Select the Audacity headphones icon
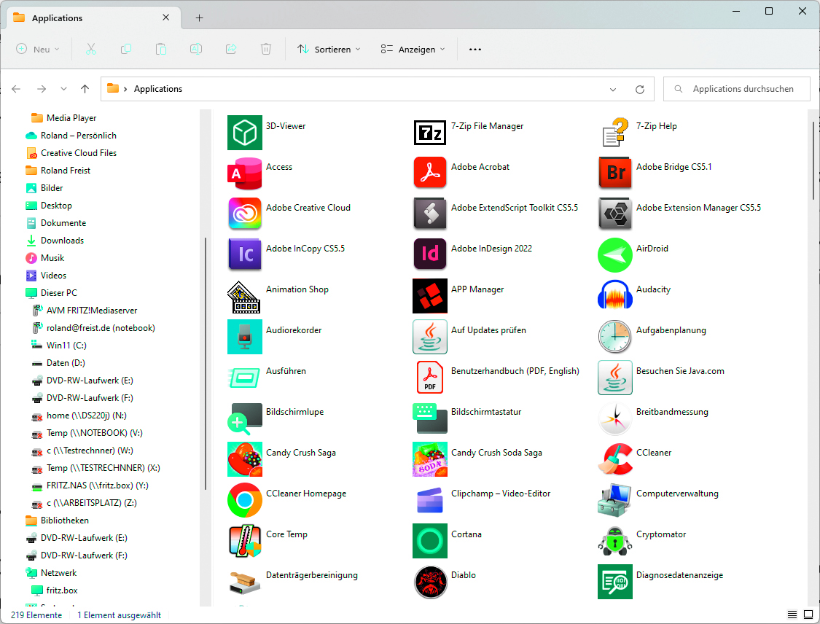The width and height of the screenshot is (820, 624). click(615, 295)
